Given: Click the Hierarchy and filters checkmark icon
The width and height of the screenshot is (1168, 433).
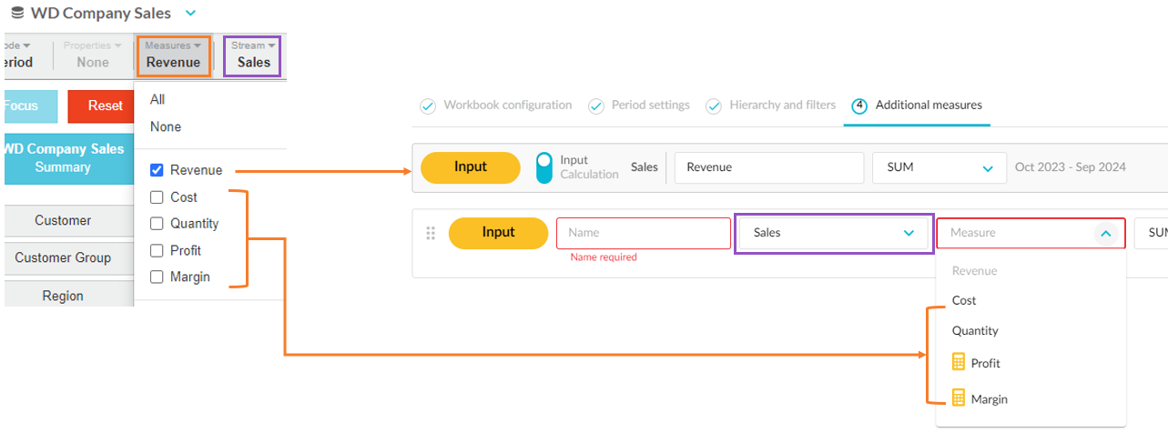Looking at the screenshot, I should click(x=714, y=106).
